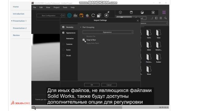Viewport: 197px width, 111px height.
Task: Open the Edit menu
Action: (41, 7)
